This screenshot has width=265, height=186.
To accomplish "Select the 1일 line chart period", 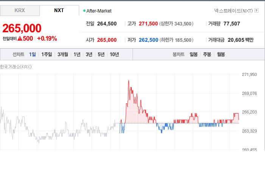I will (x=33, y=54).
